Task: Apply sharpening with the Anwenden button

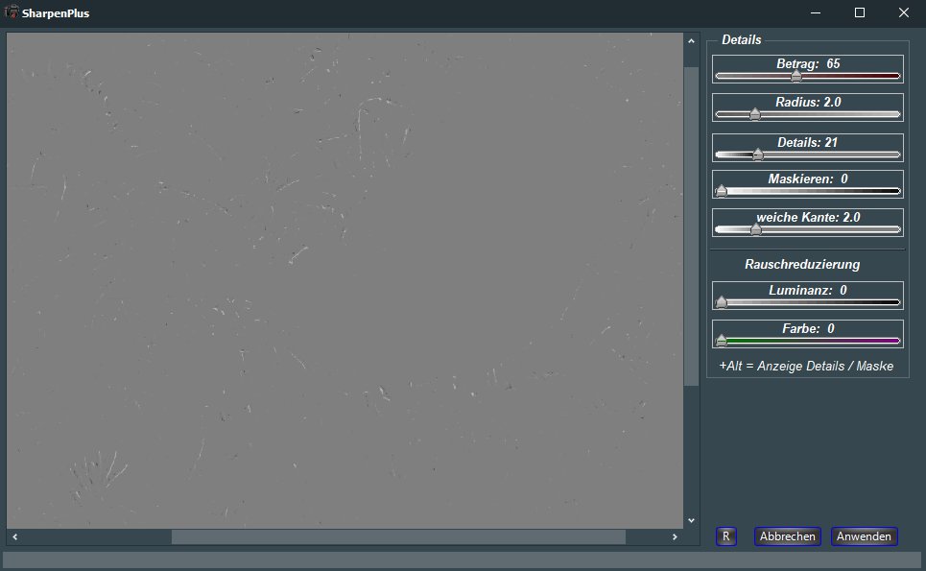Action: pyautogui.click(x=864, y=536)
